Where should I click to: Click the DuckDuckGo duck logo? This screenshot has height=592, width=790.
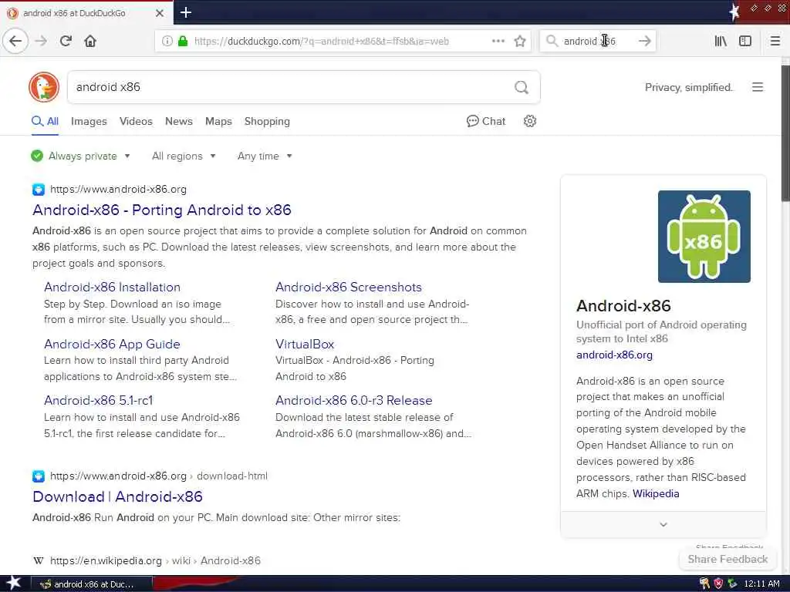click(44, 87)
